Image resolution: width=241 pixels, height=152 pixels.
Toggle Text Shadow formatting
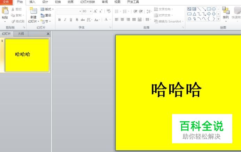click(x=77, y=20)
